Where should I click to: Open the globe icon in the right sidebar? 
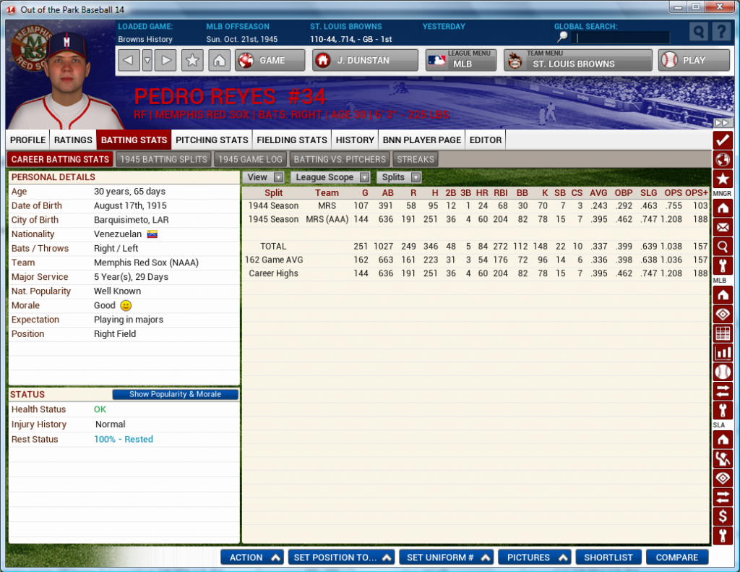click(x=722, y=160)
